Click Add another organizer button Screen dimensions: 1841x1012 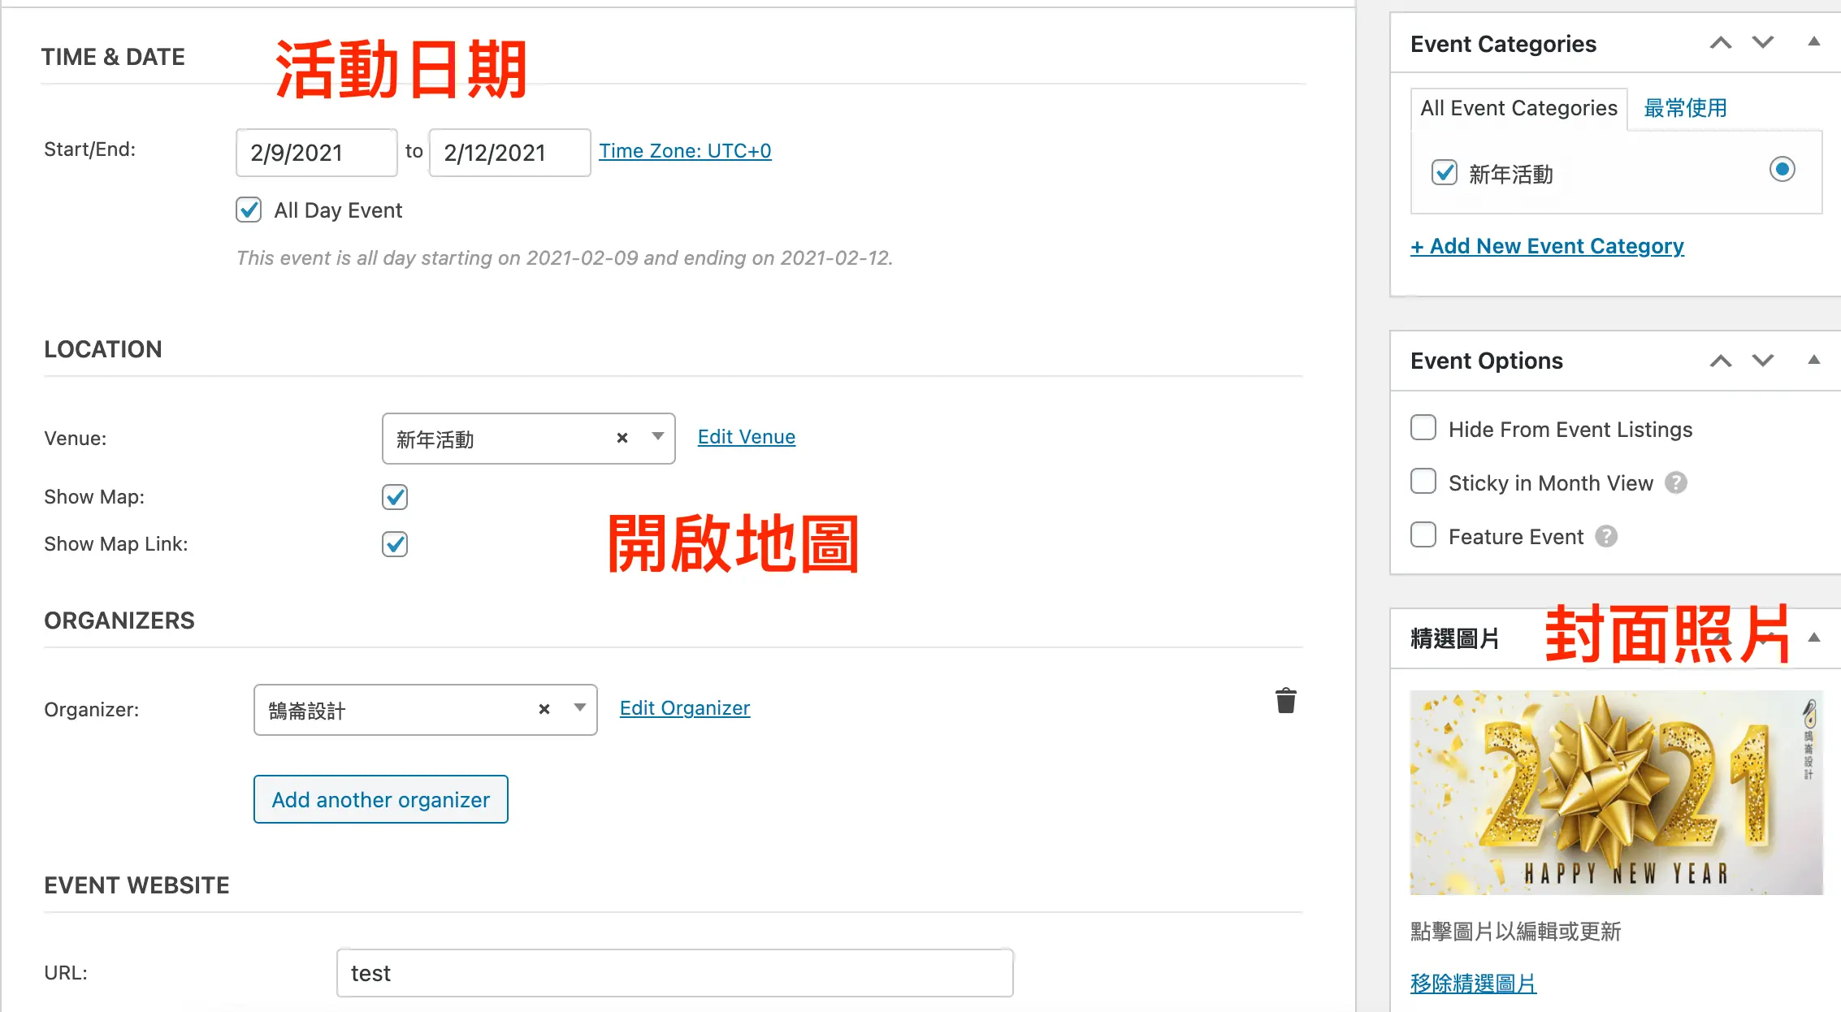point(381,799)
